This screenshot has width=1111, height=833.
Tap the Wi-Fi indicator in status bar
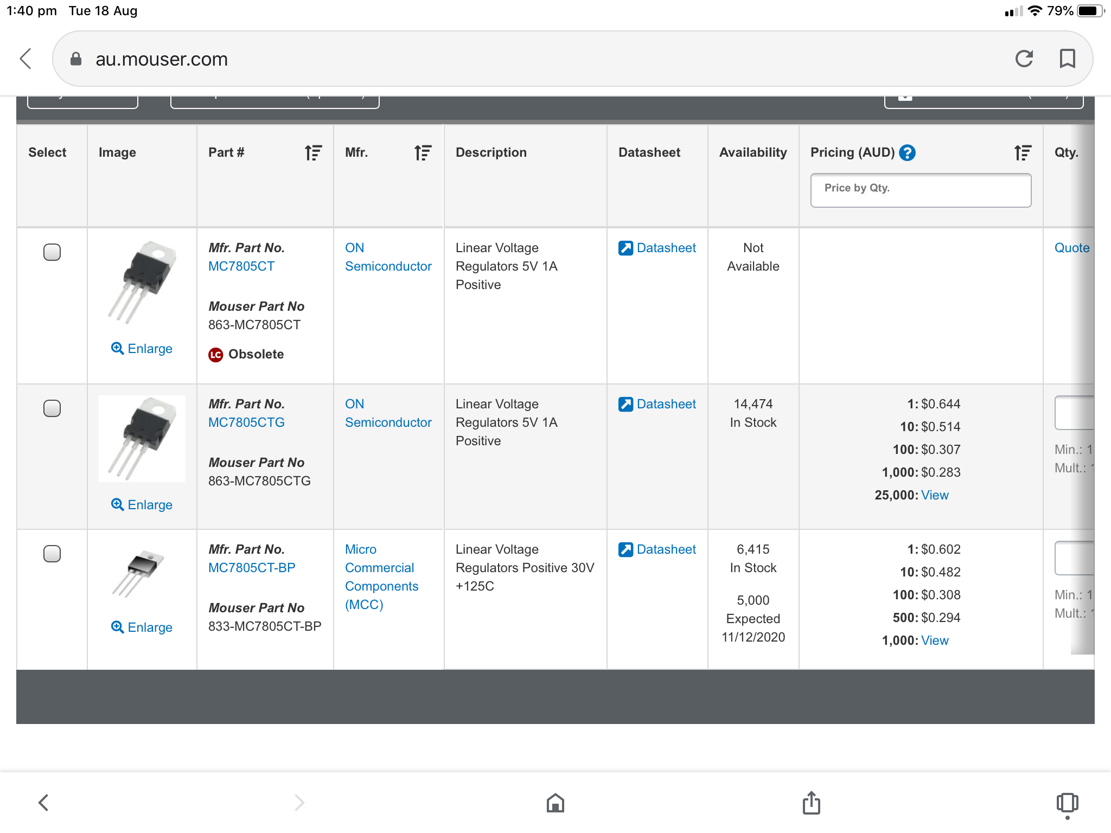coord(1035,11)
